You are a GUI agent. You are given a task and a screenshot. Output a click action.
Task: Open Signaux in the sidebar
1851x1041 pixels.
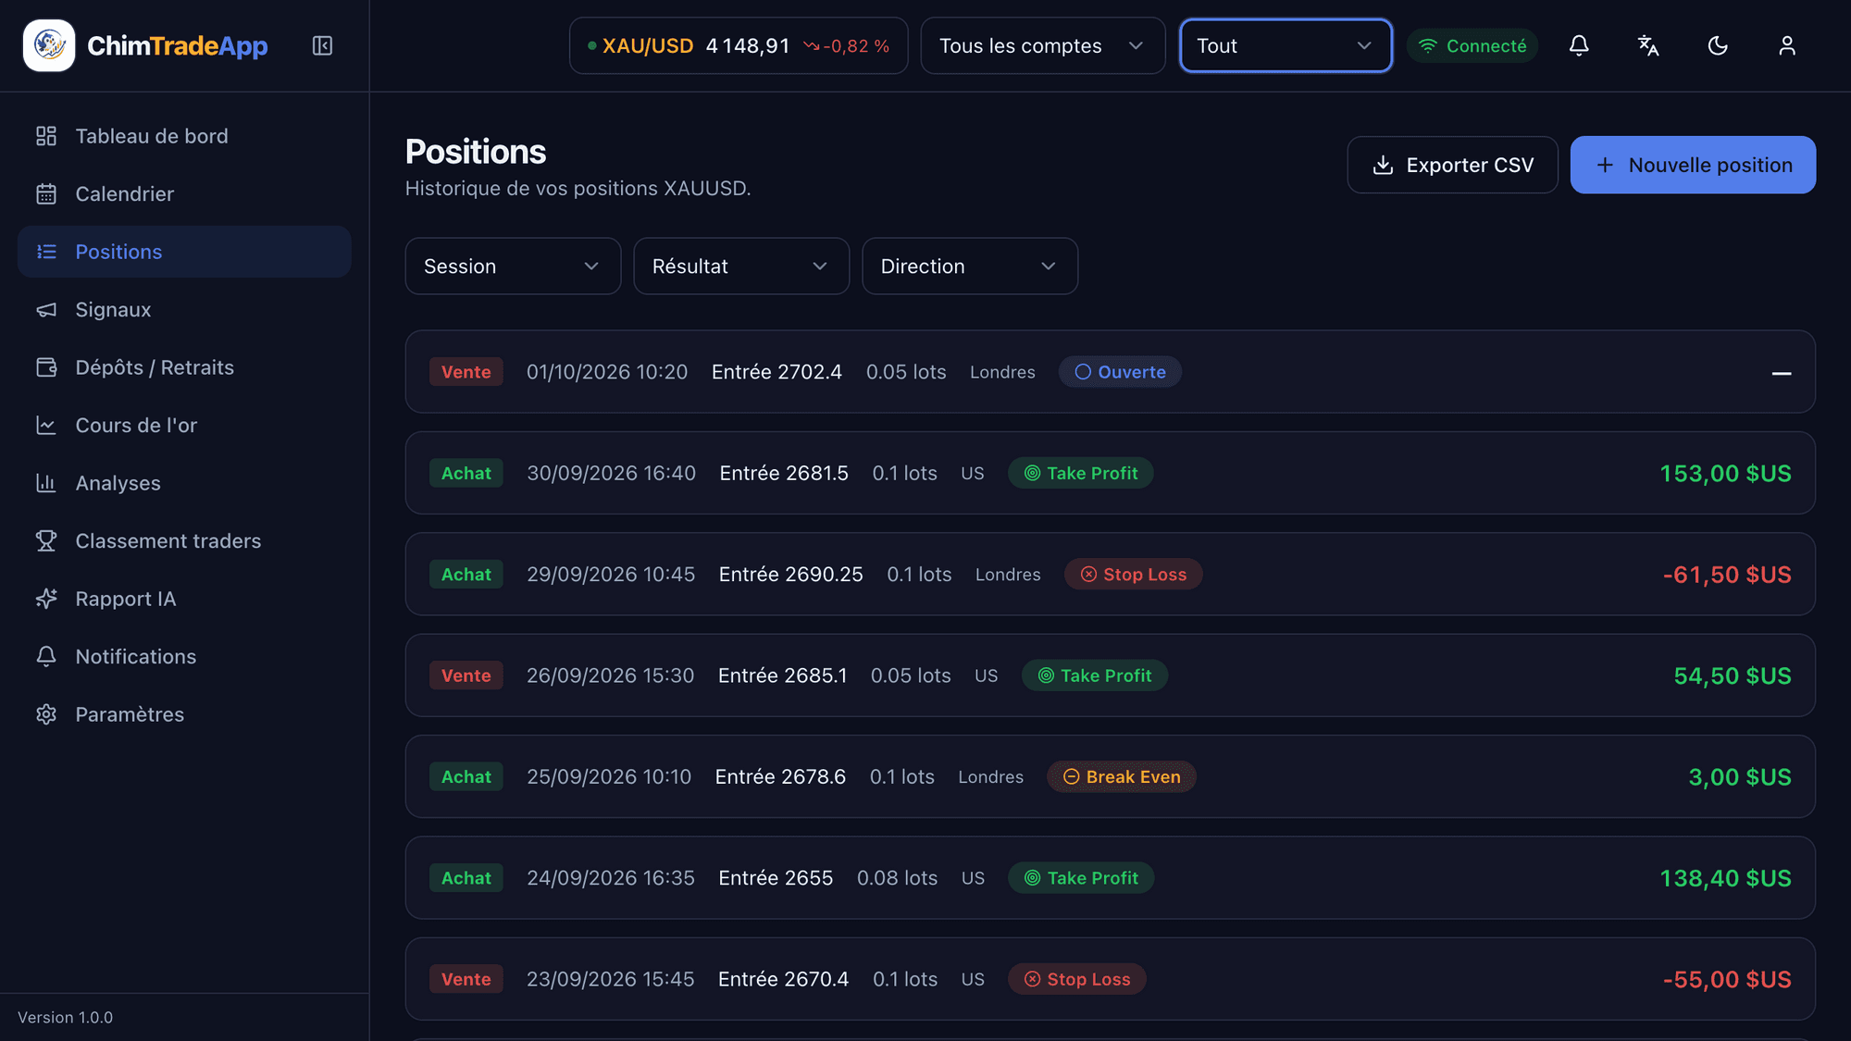point(184,309)
